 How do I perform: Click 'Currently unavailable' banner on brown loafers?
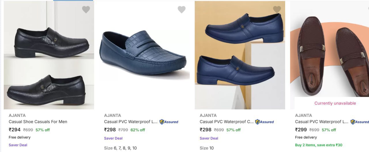click(x=335, y=103)
